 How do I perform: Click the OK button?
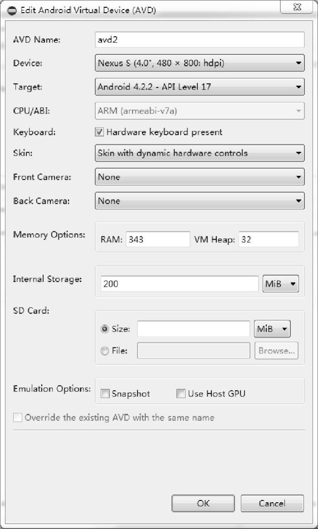pos(203,504)
